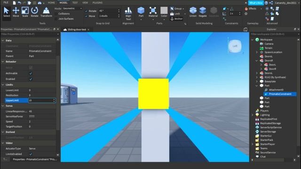Select PrismaticConstraint in the Explorer
301x169 pixels.
coord(280,94)
